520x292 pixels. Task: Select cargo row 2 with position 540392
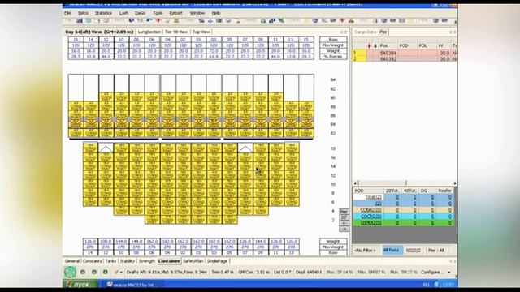[x=405, y=59]
